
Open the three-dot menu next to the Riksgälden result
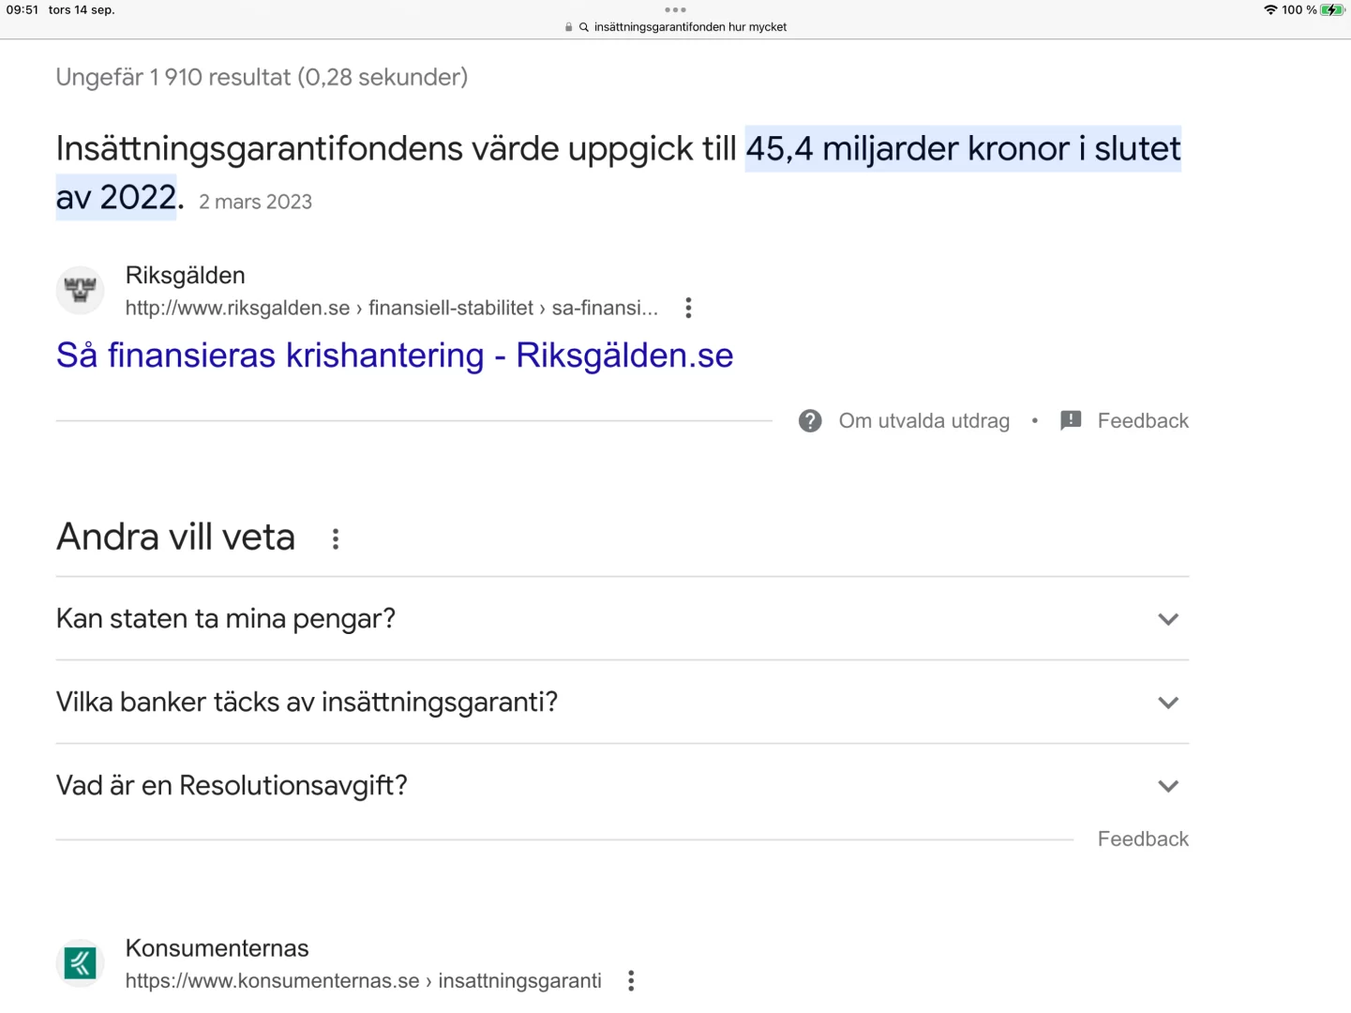[x=688, y=307]
